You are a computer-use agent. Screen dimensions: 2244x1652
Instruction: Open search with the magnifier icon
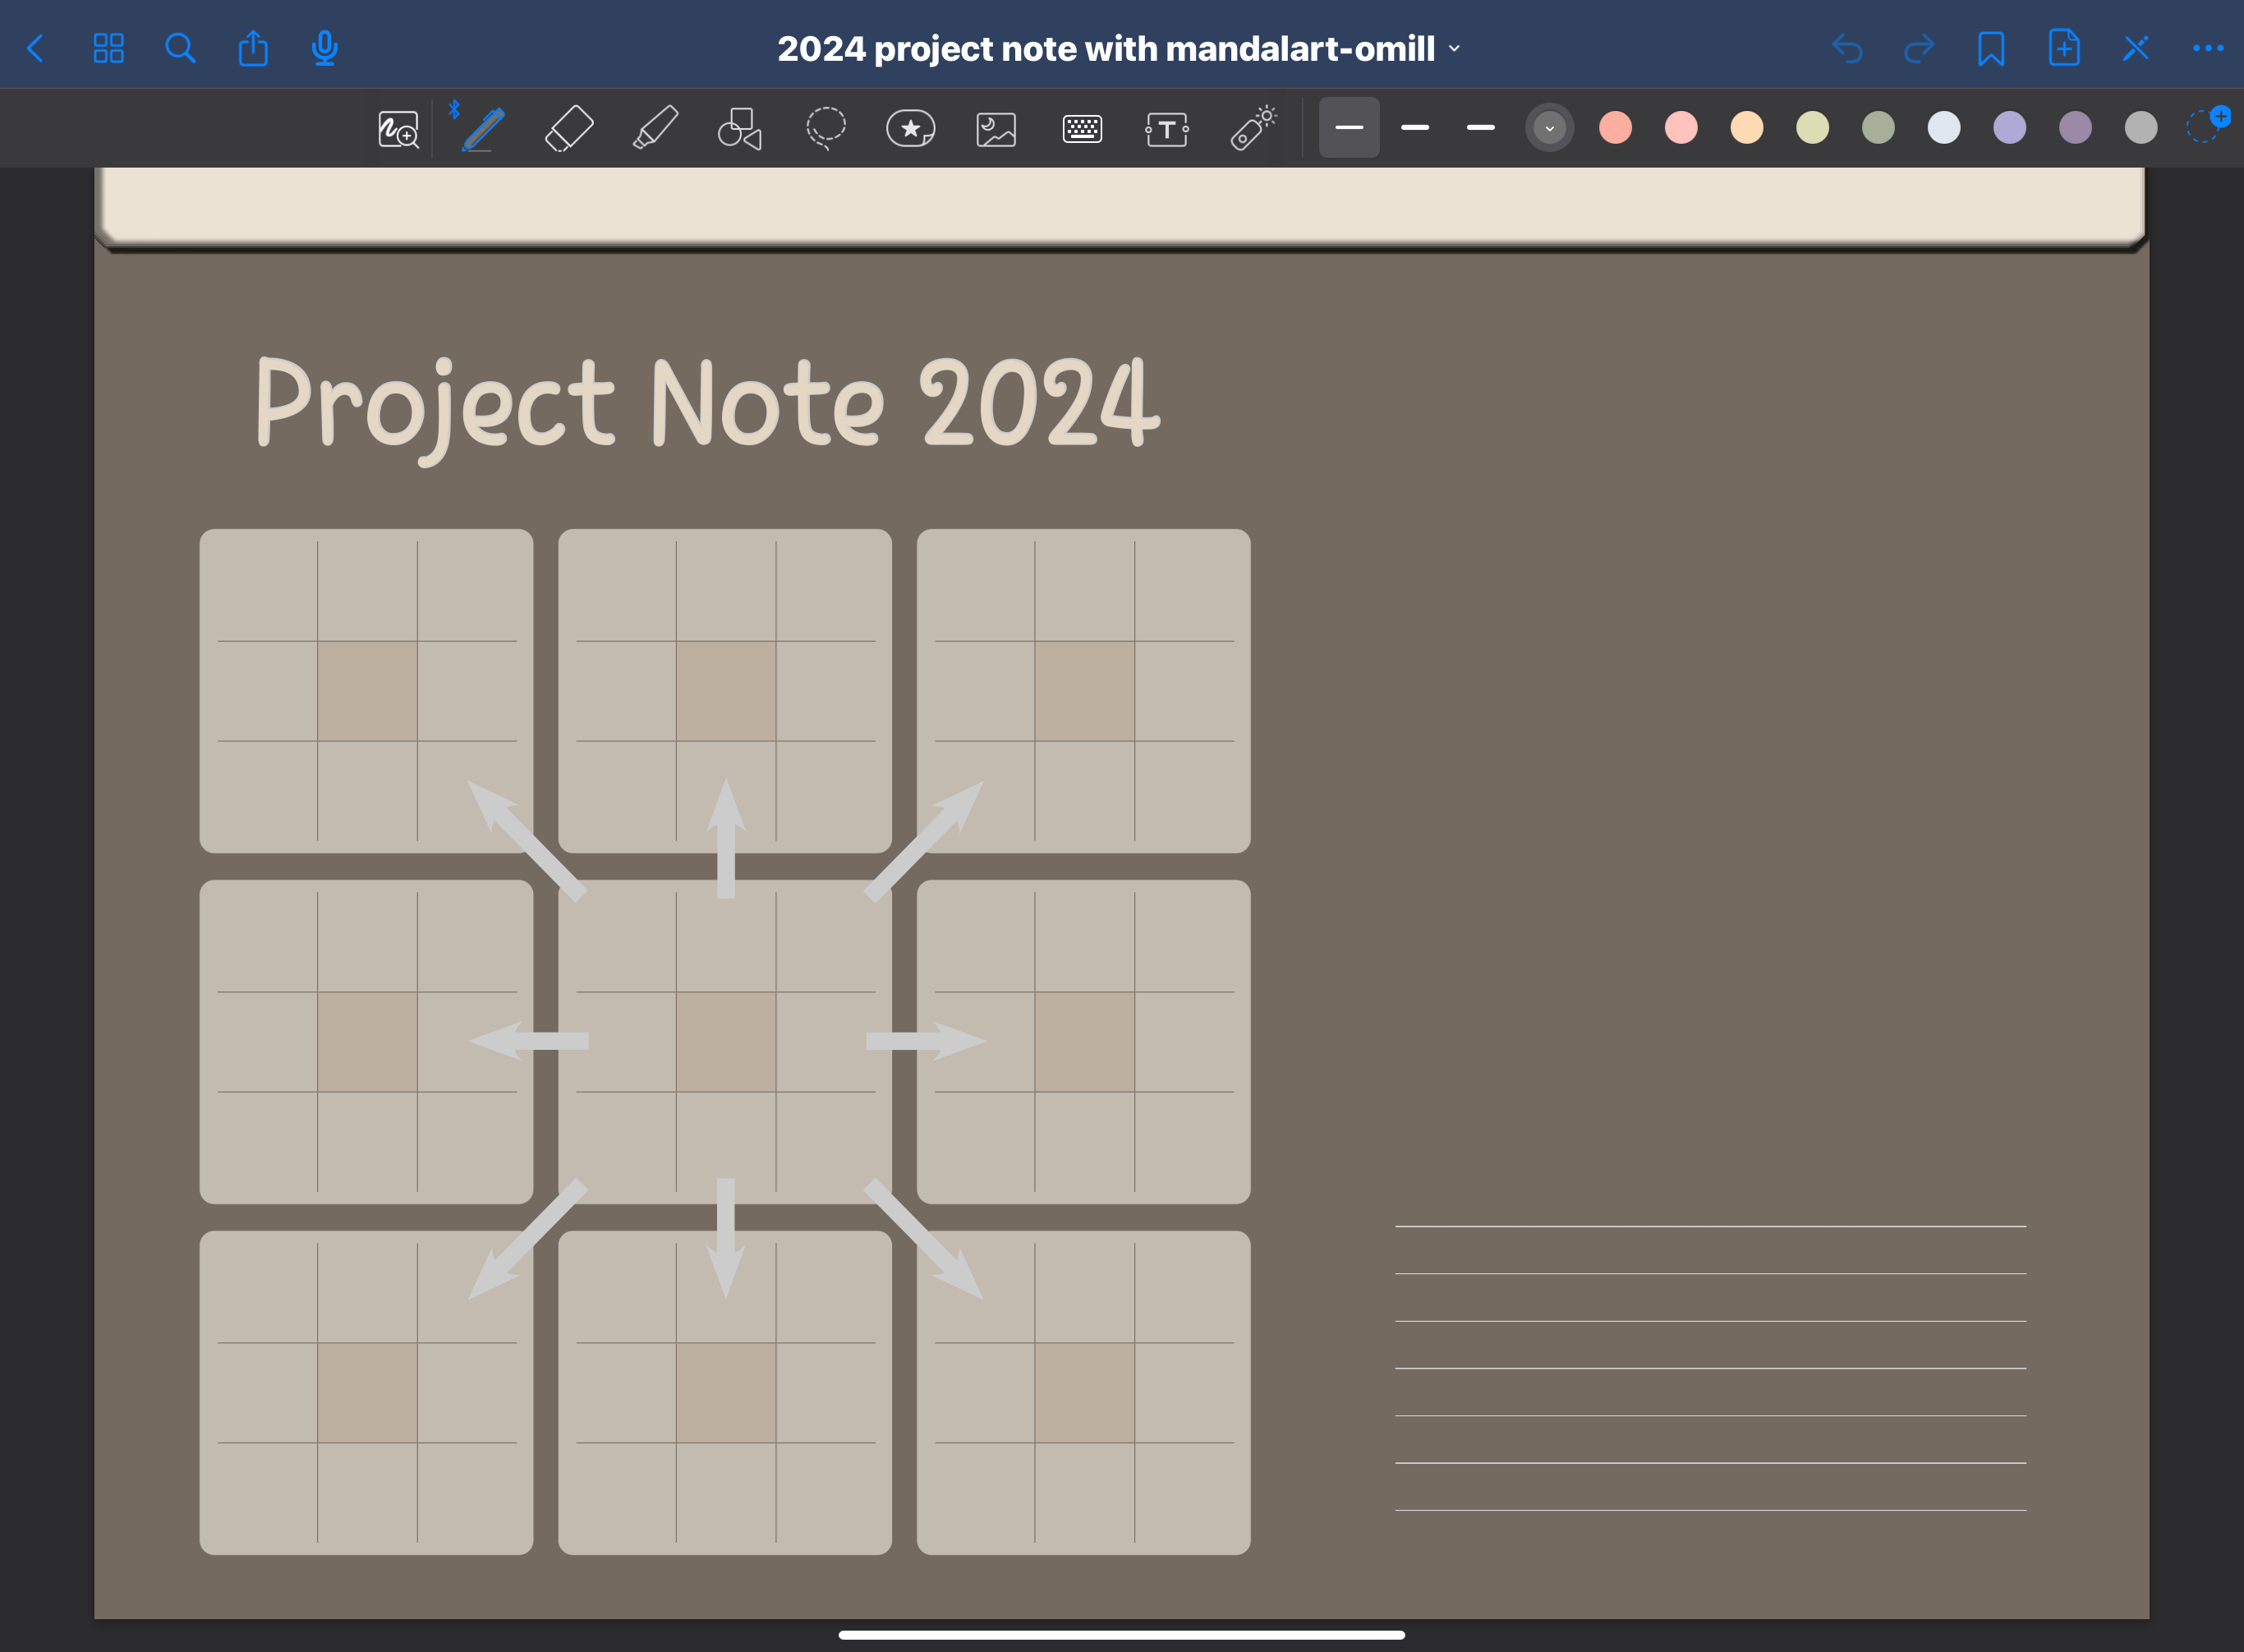[180, 48]
